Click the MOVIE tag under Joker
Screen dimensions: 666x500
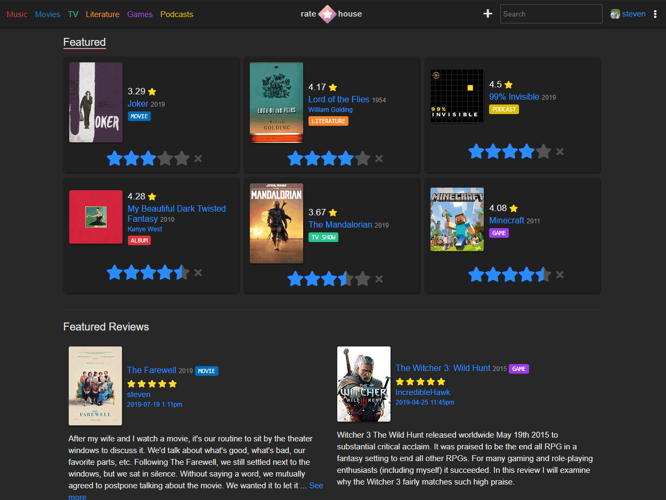pyautogui.click(x=139, y=116)
